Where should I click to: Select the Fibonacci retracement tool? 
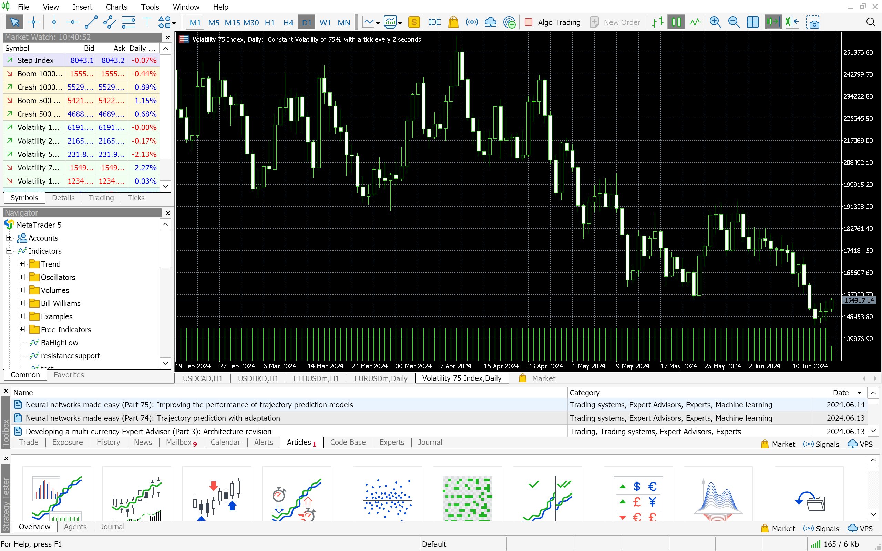[128, 22]
